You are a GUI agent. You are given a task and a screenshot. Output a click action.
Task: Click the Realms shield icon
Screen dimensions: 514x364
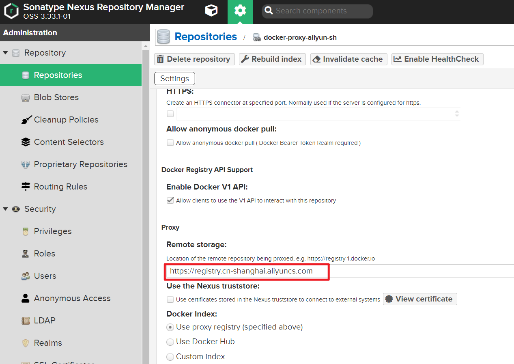[x=26, y=343]
